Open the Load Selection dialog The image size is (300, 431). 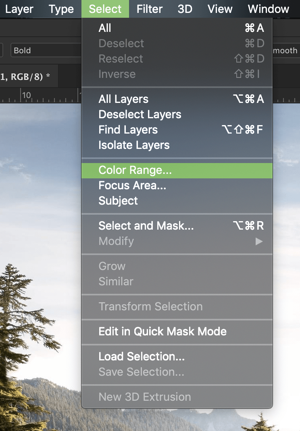142,357
